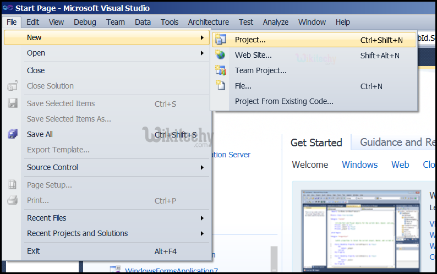Click the Page Setup icon
Screen dimensions: 437x274
pyautogui.click(x=13, y=184)
